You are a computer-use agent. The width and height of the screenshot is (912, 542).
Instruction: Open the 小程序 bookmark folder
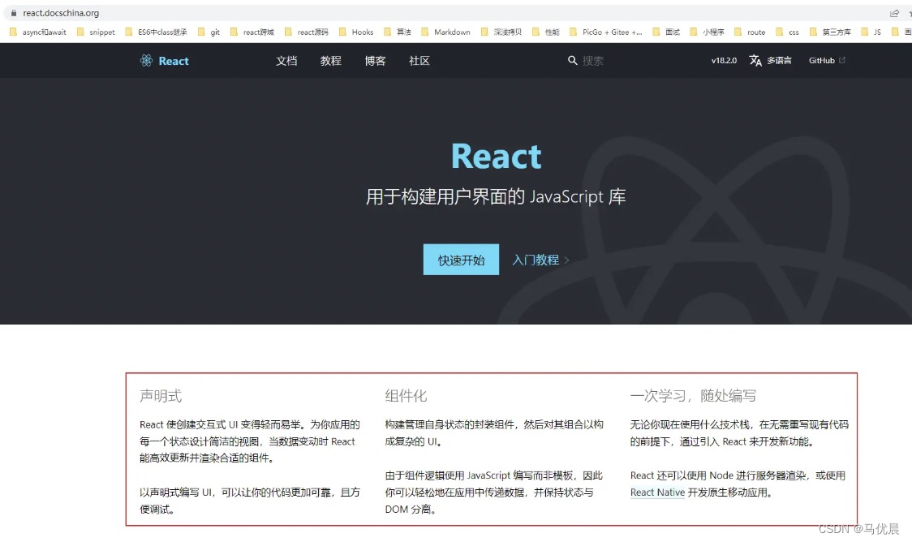(707, 32)
